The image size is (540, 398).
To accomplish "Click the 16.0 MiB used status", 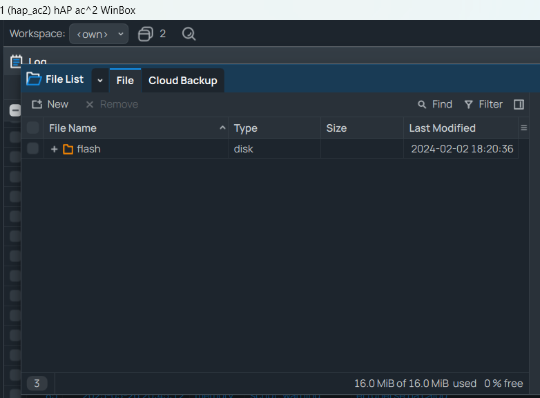I will coord(415,384).
